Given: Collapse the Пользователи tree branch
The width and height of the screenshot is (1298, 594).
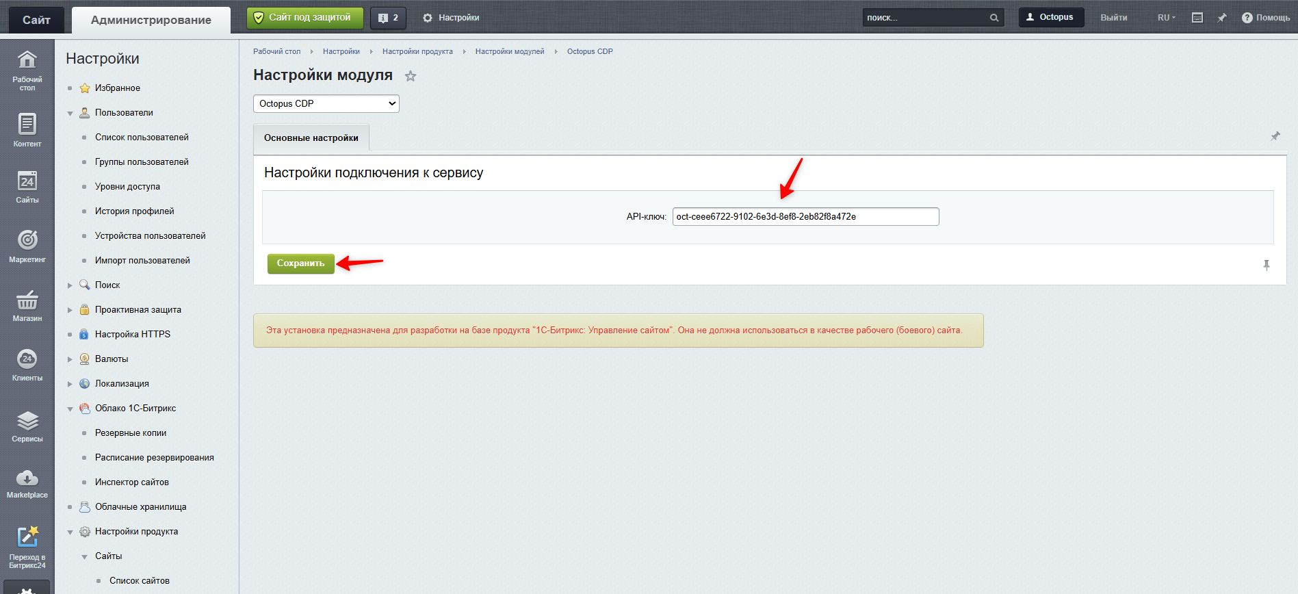Looking at the screenshot, I should pos(70,113).
